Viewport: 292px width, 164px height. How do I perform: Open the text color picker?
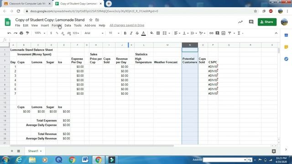point(143,33)
